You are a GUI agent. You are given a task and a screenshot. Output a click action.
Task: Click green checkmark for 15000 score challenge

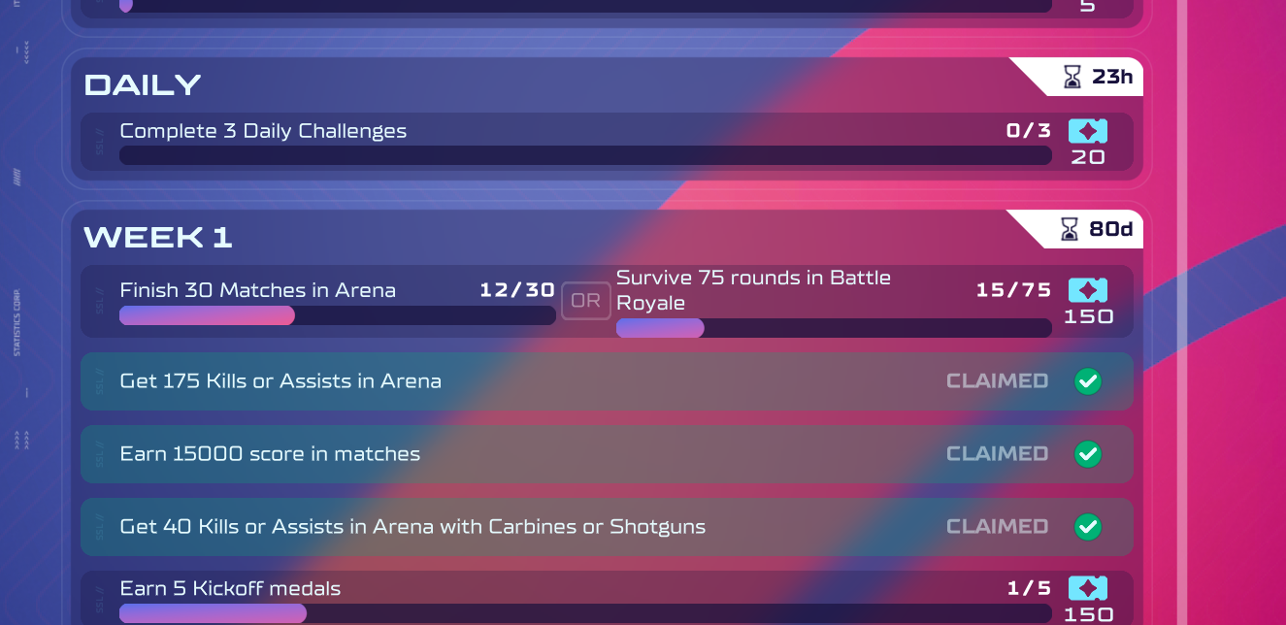click(1088, 453)
